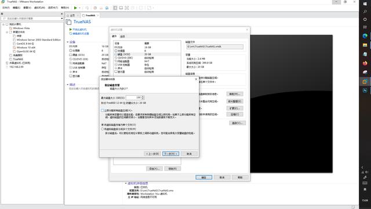Click the 编辑虚拟机设置 edit settings link
Viewport: 371px width, 209px height.
coord(81,34)
